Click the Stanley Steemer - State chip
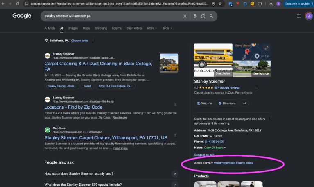 [62, 86]
